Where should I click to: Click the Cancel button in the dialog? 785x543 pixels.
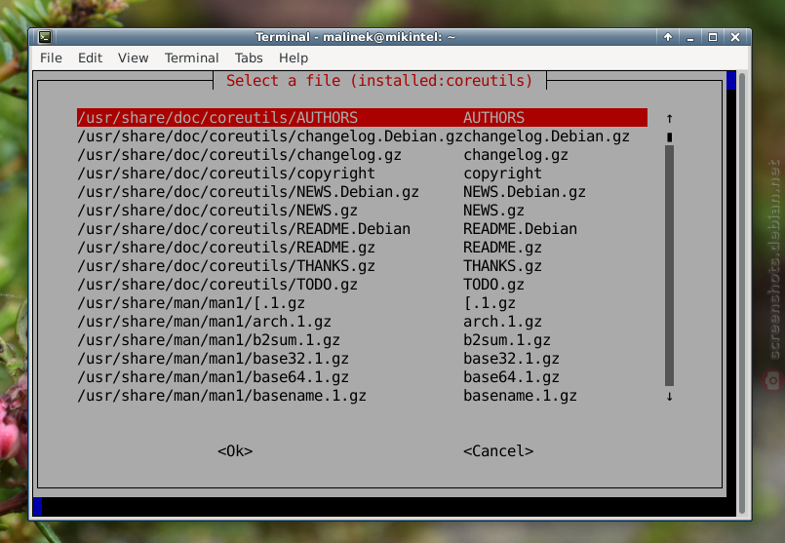pyautogui.click(x=498, y=451)
